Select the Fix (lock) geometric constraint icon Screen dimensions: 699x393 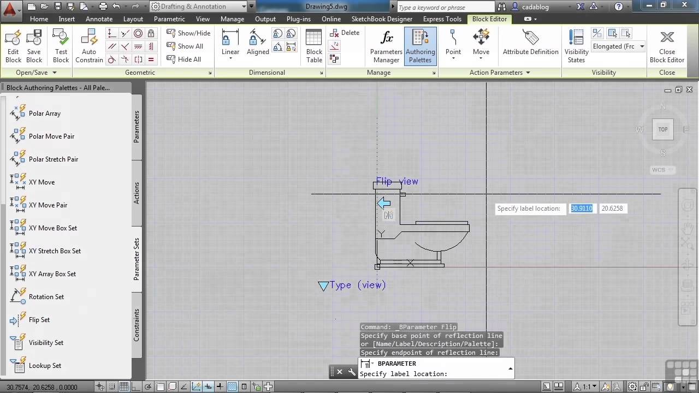(x=151, y=33)
